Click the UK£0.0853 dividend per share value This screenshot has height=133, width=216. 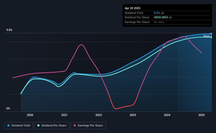(x=161, y=18)
